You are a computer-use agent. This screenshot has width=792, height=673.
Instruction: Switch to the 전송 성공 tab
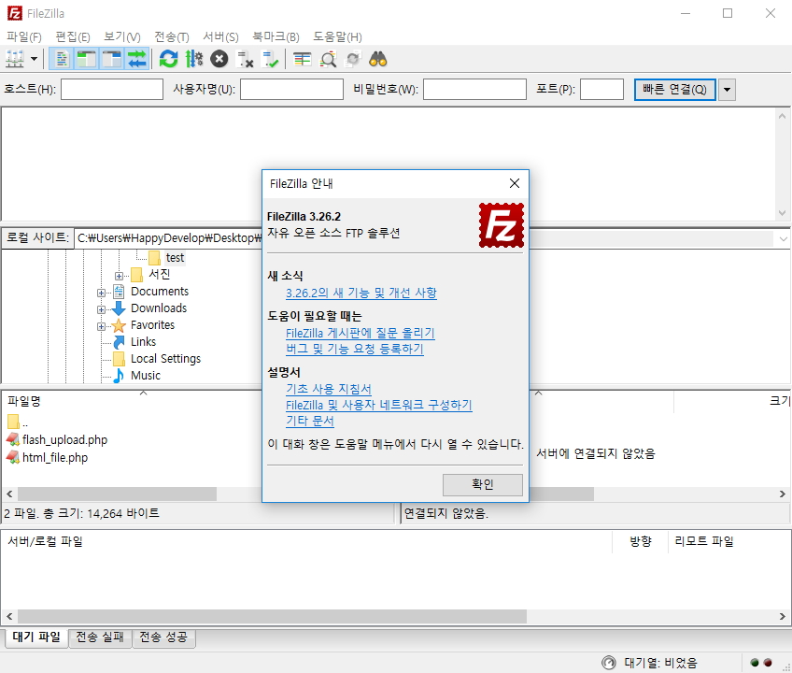click(163, 637)
